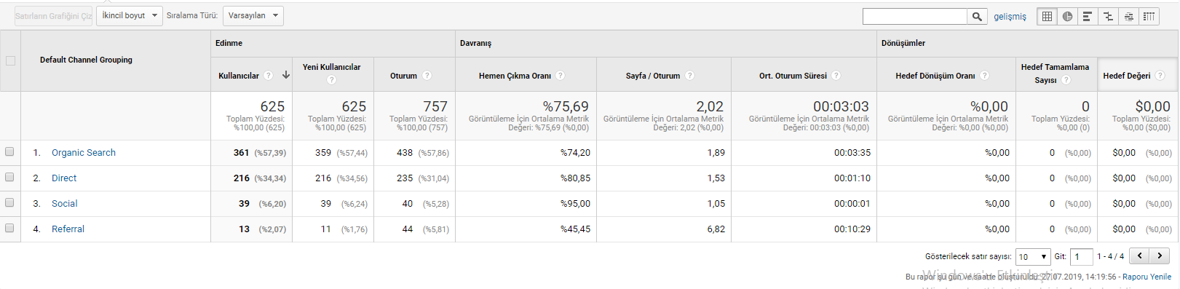Switch to pie chart percentage view
Viewport: 1180px width, 289px height.
coord(1067,16)
